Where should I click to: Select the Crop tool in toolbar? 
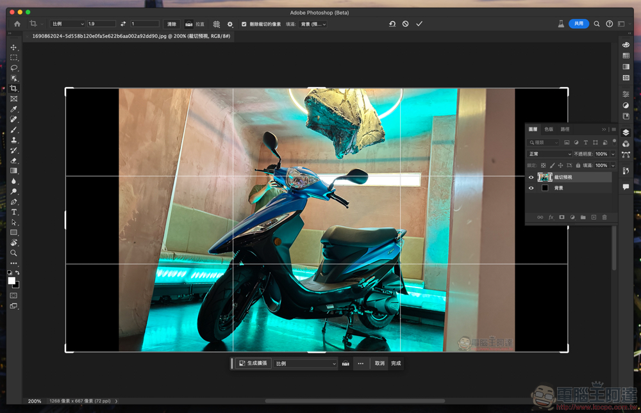point(13,88)
